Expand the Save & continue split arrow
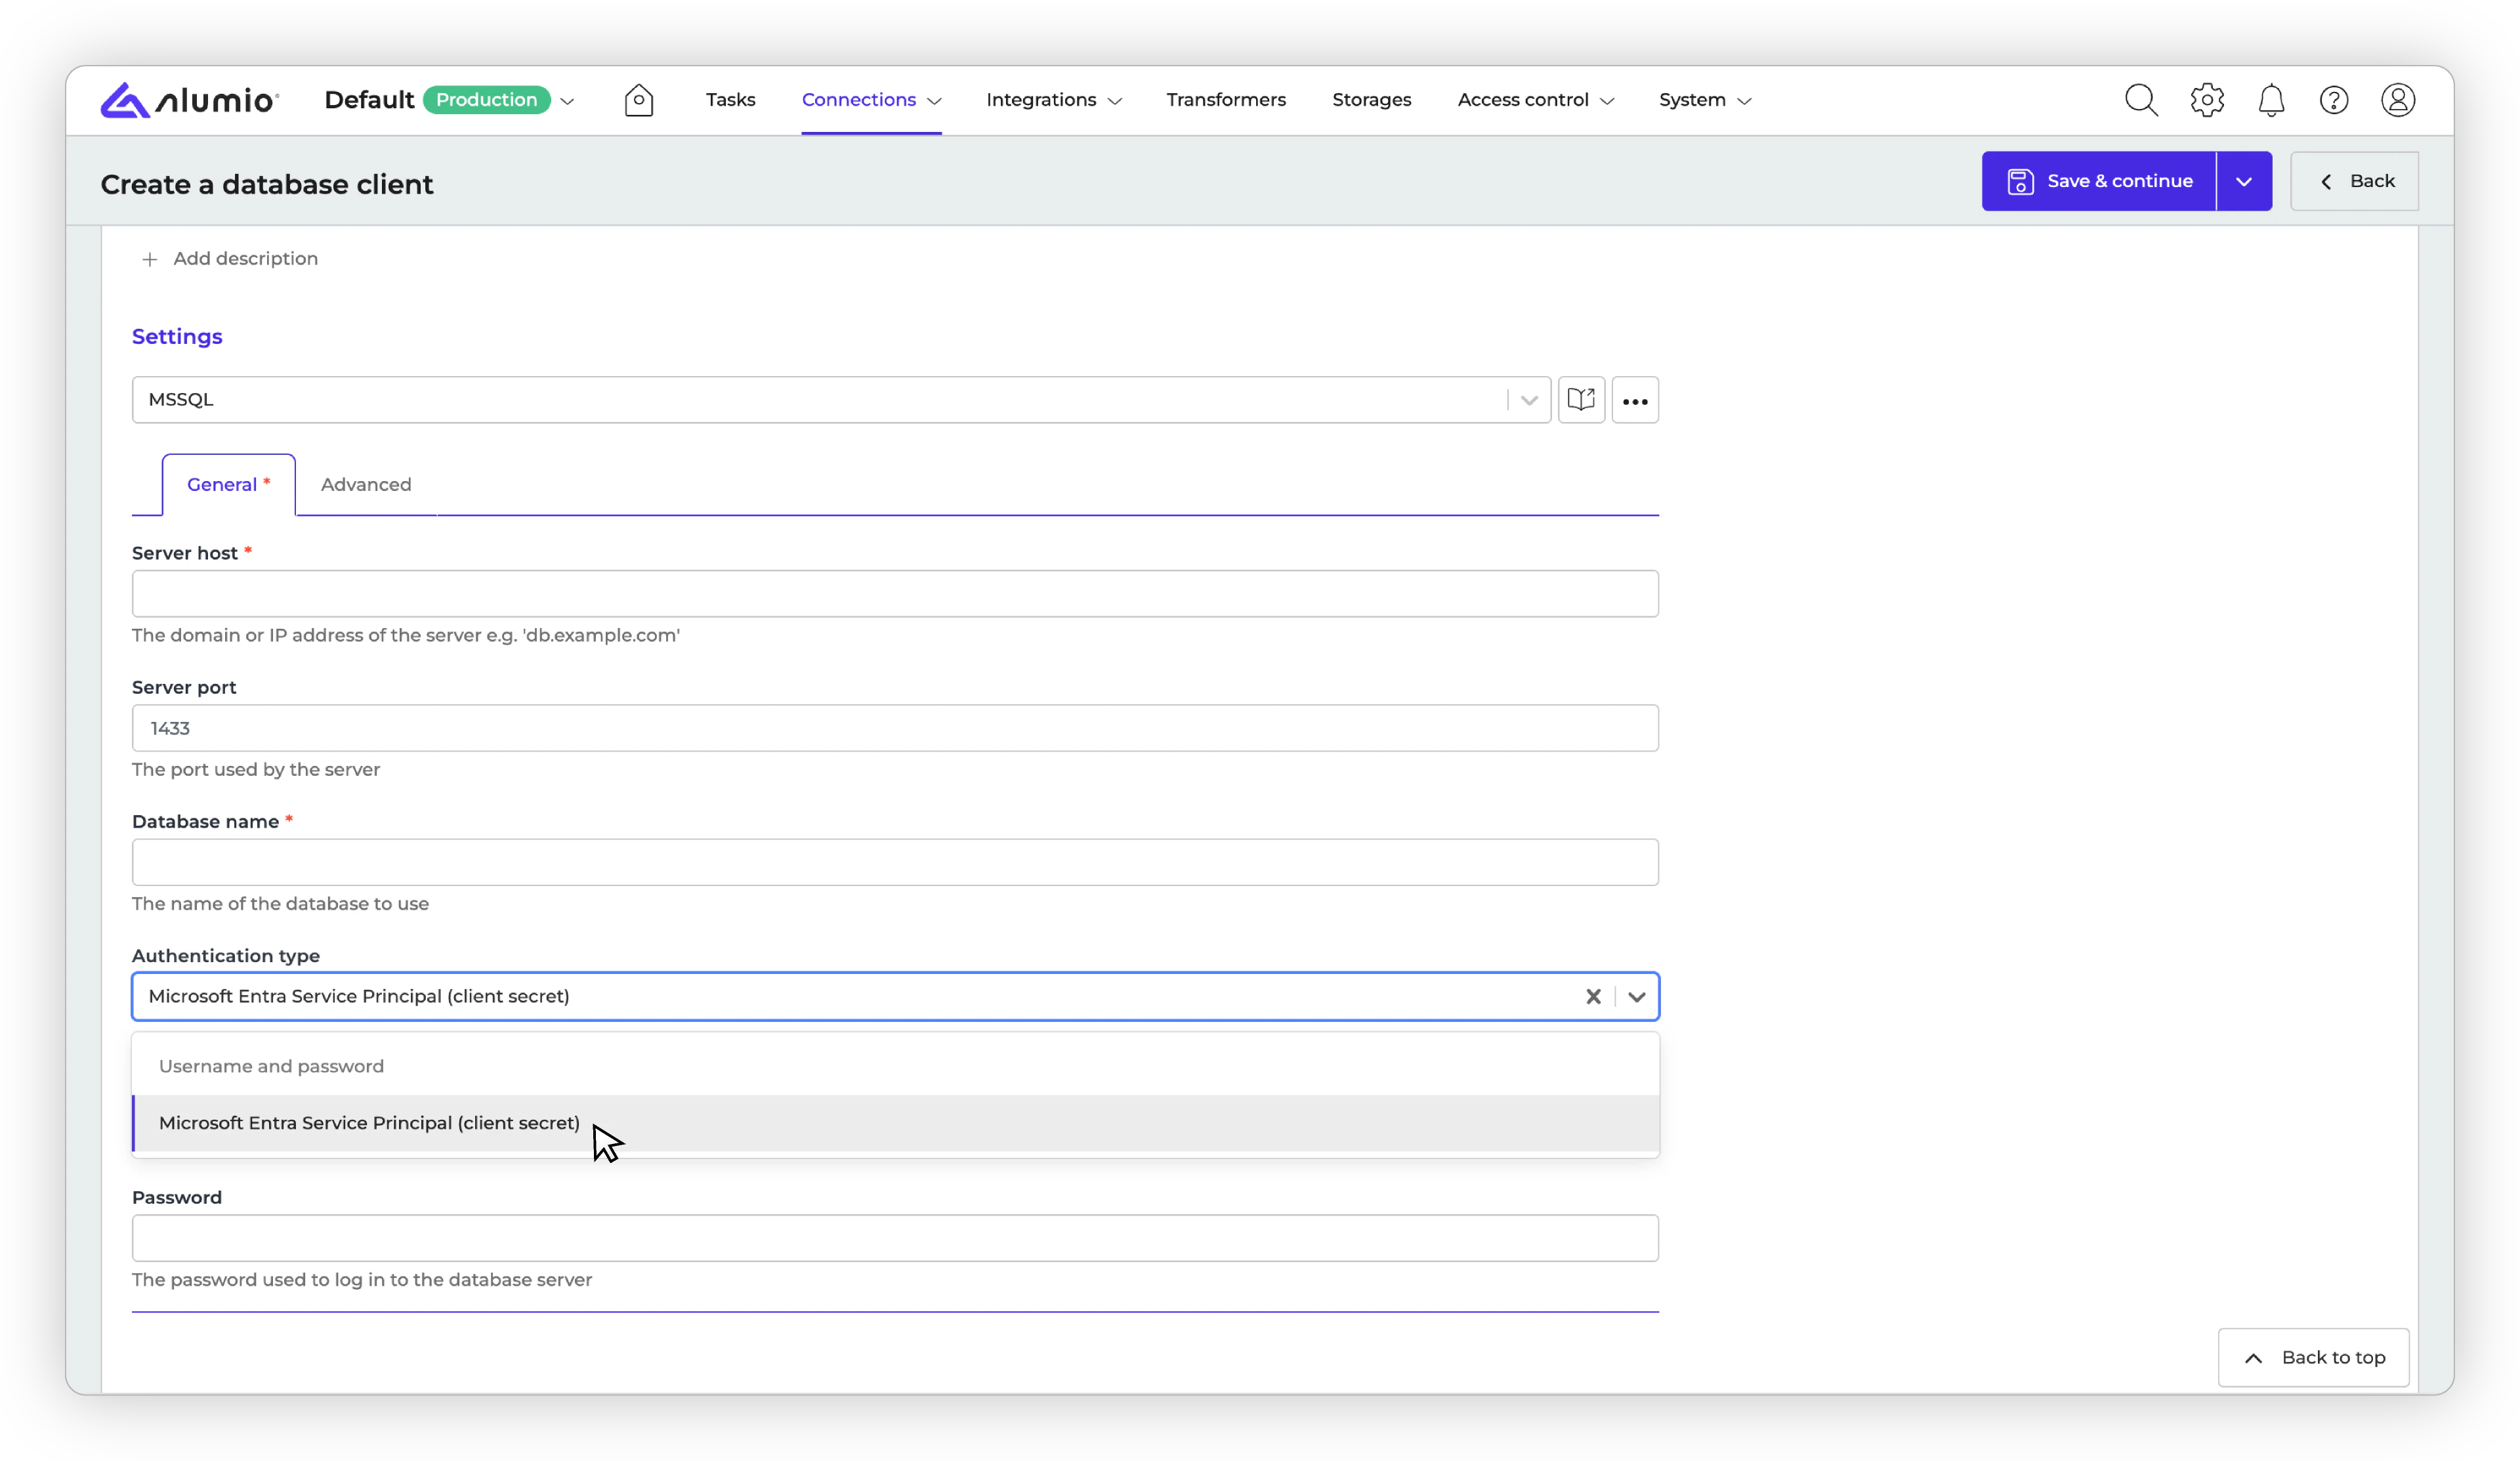Image resolution: width=2520 pixels, height=1461 pixels. point(2244,181)
